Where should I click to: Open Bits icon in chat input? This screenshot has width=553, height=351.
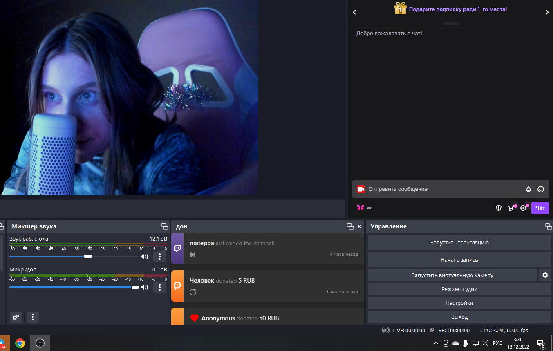(x=528, y=189)
